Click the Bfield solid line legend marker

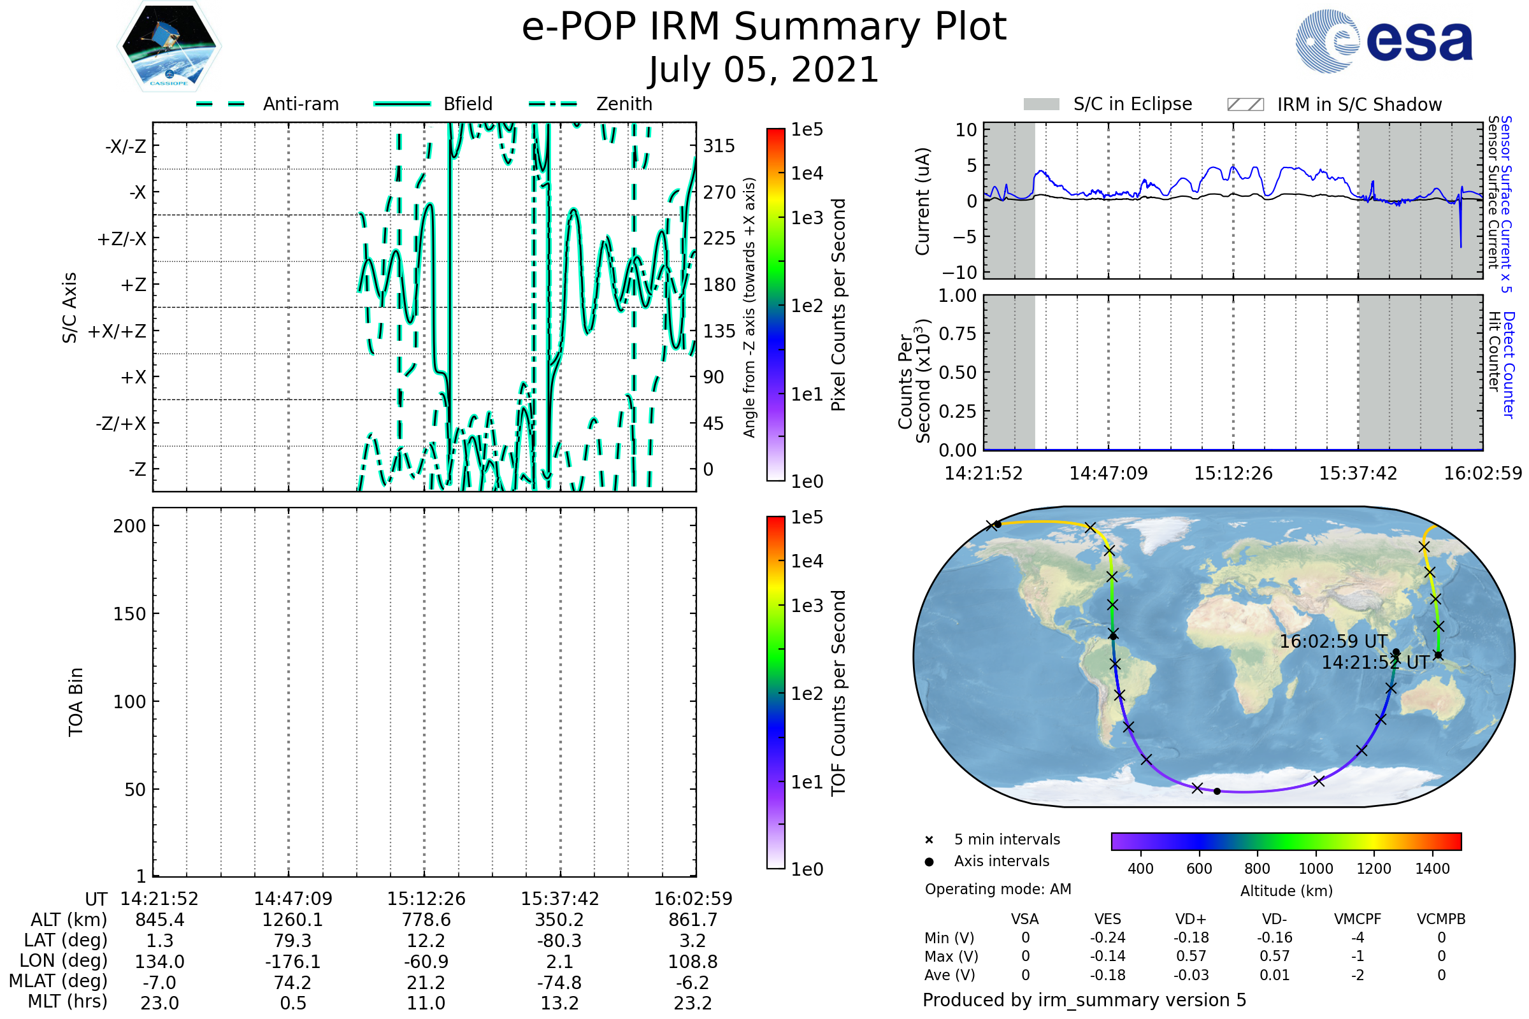(402, 104)
